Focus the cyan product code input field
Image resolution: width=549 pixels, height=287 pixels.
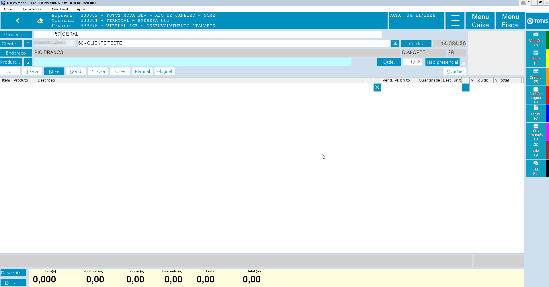point(193,62)
